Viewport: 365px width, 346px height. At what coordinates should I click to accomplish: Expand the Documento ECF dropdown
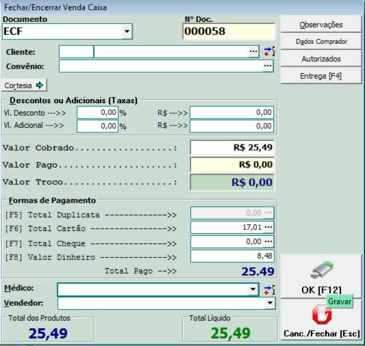[127, 31]
